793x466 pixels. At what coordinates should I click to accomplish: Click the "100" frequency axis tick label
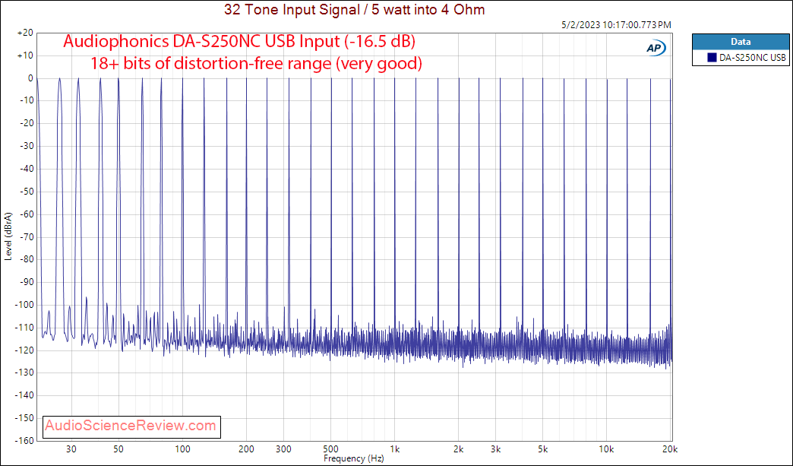182,449
